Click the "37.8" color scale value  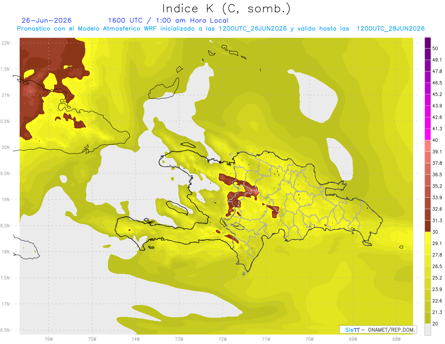coord(438,163)
